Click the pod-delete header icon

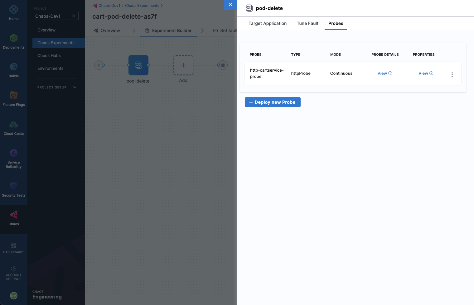[249, 8]
